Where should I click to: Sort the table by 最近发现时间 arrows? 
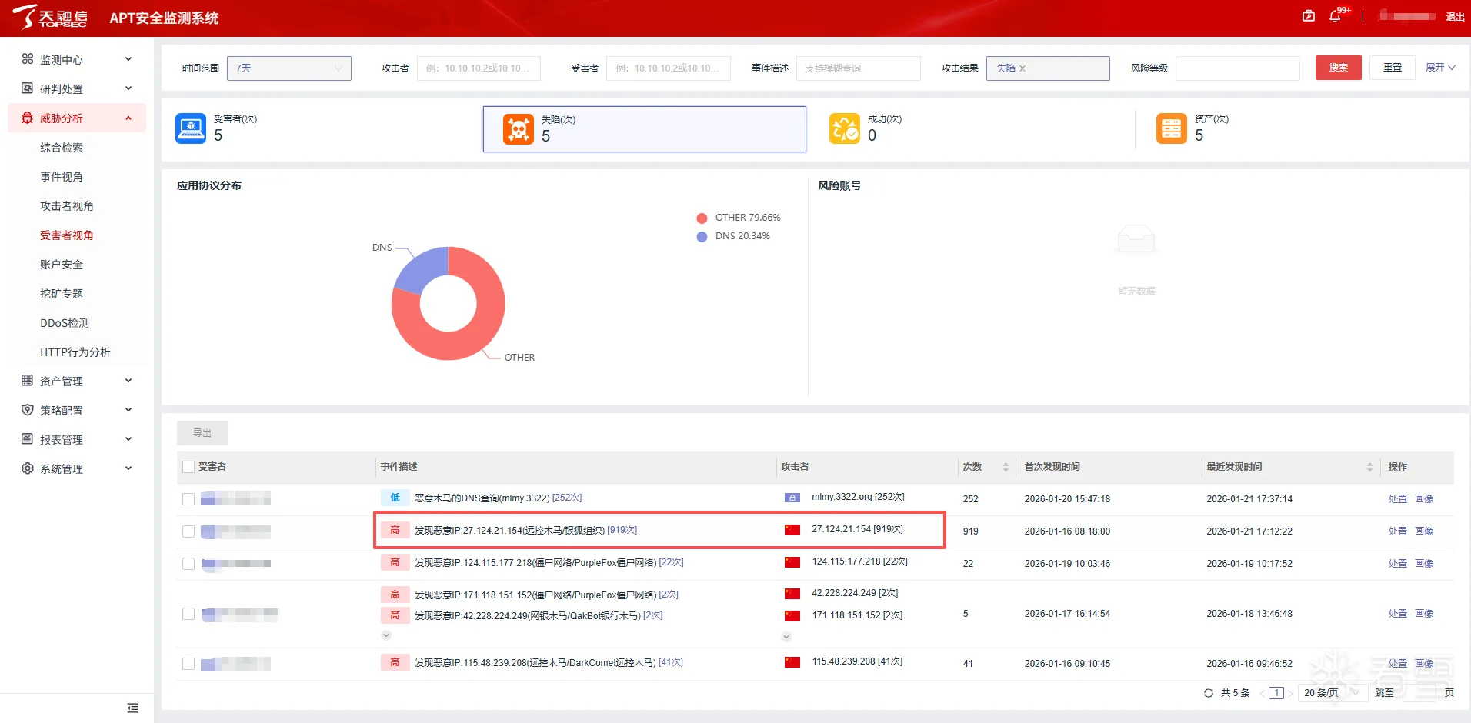click(x=1369, y=467)
